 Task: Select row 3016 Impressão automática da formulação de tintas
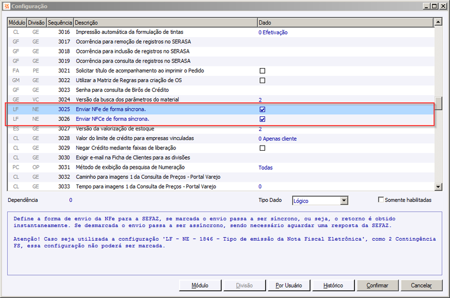point(220,32)
